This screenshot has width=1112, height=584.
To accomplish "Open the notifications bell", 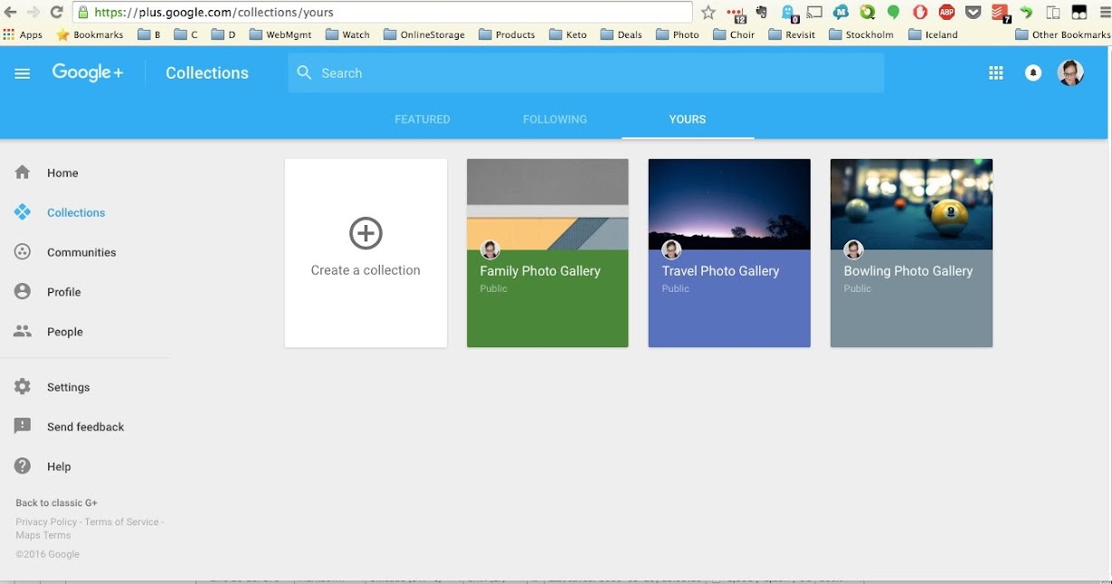I will [x=1033, y=73].
